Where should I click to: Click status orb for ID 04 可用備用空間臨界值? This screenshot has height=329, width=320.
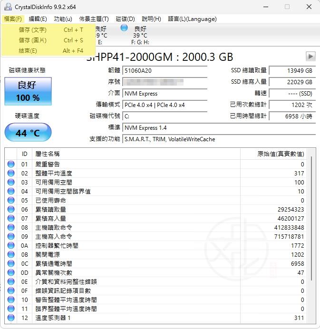pos(11,191)
